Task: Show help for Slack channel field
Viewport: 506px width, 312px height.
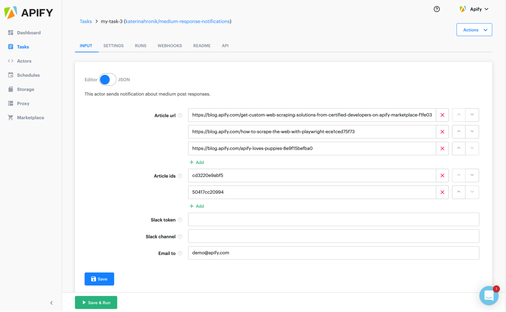Action: coord(180,237)
